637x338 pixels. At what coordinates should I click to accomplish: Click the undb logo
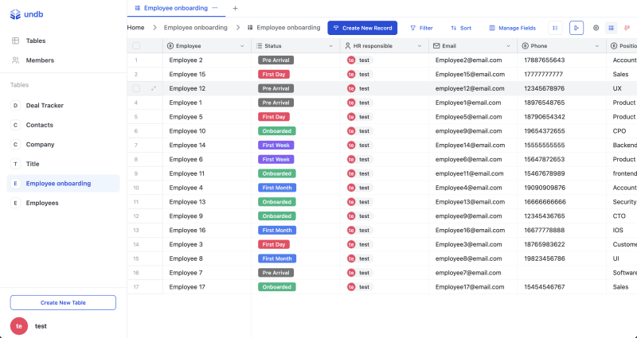pyautogui.click(x=26, y=14)
